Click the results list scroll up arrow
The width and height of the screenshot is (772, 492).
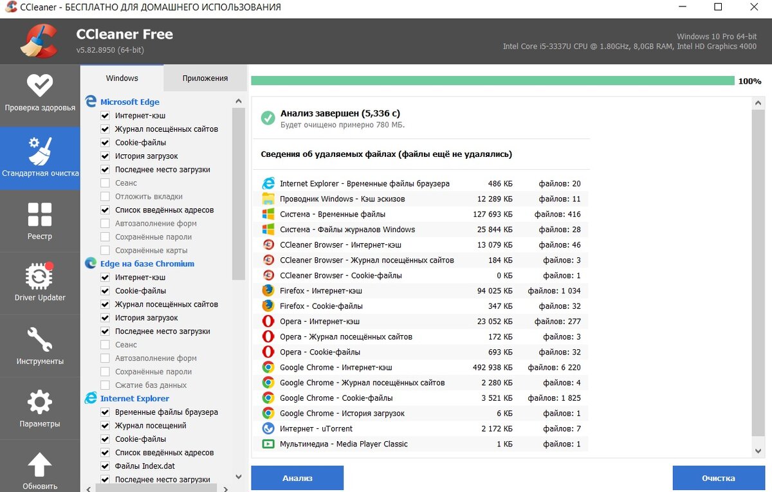coord(758,103)
